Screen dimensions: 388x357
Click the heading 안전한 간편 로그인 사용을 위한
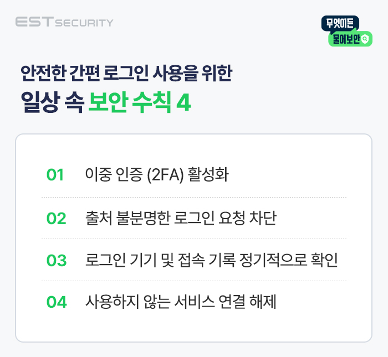pyautogui.click(x=126, y=73)
